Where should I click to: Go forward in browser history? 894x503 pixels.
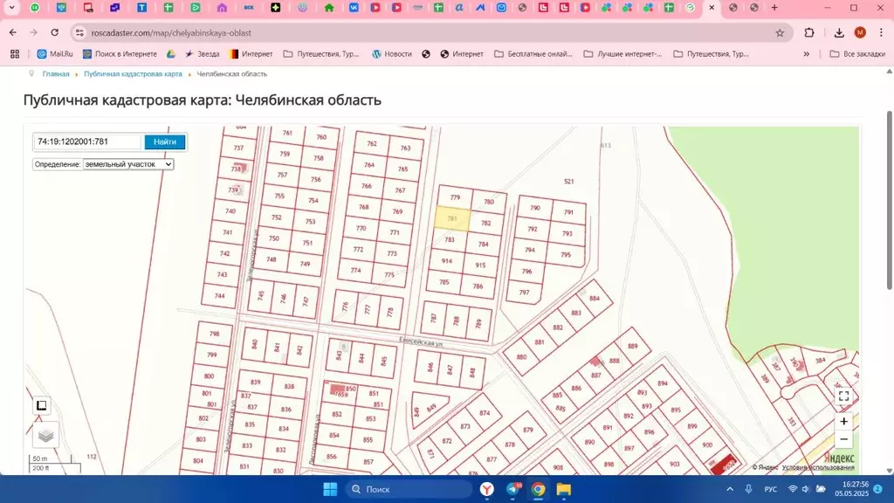(x=34, y=32)
